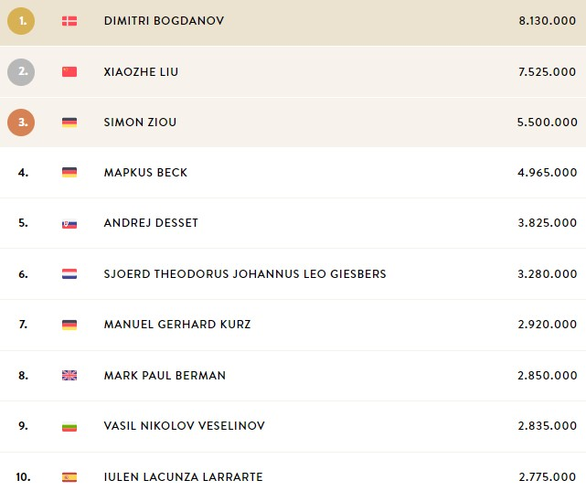586x491 pixels.
Task: Click chip count 8.130.000
Action: 547,20
